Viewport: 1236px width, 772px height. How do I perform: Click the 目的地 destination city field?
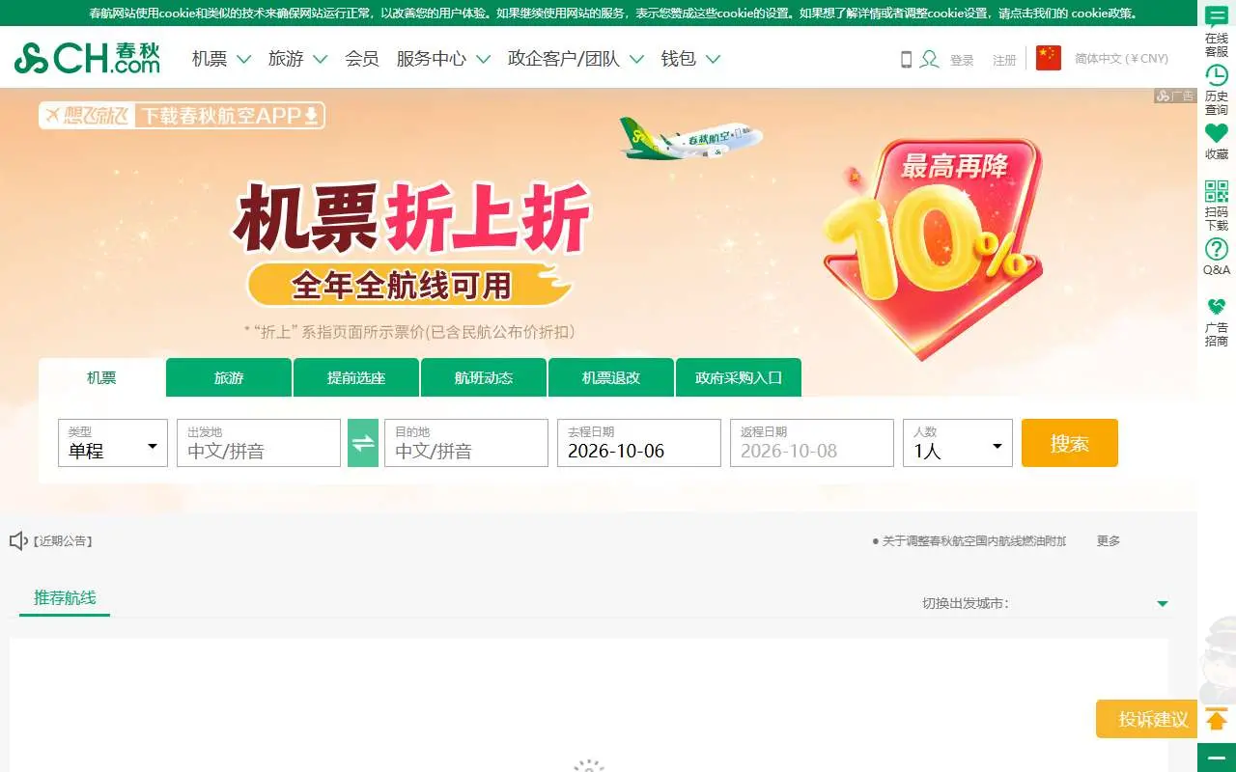point(466,443)
